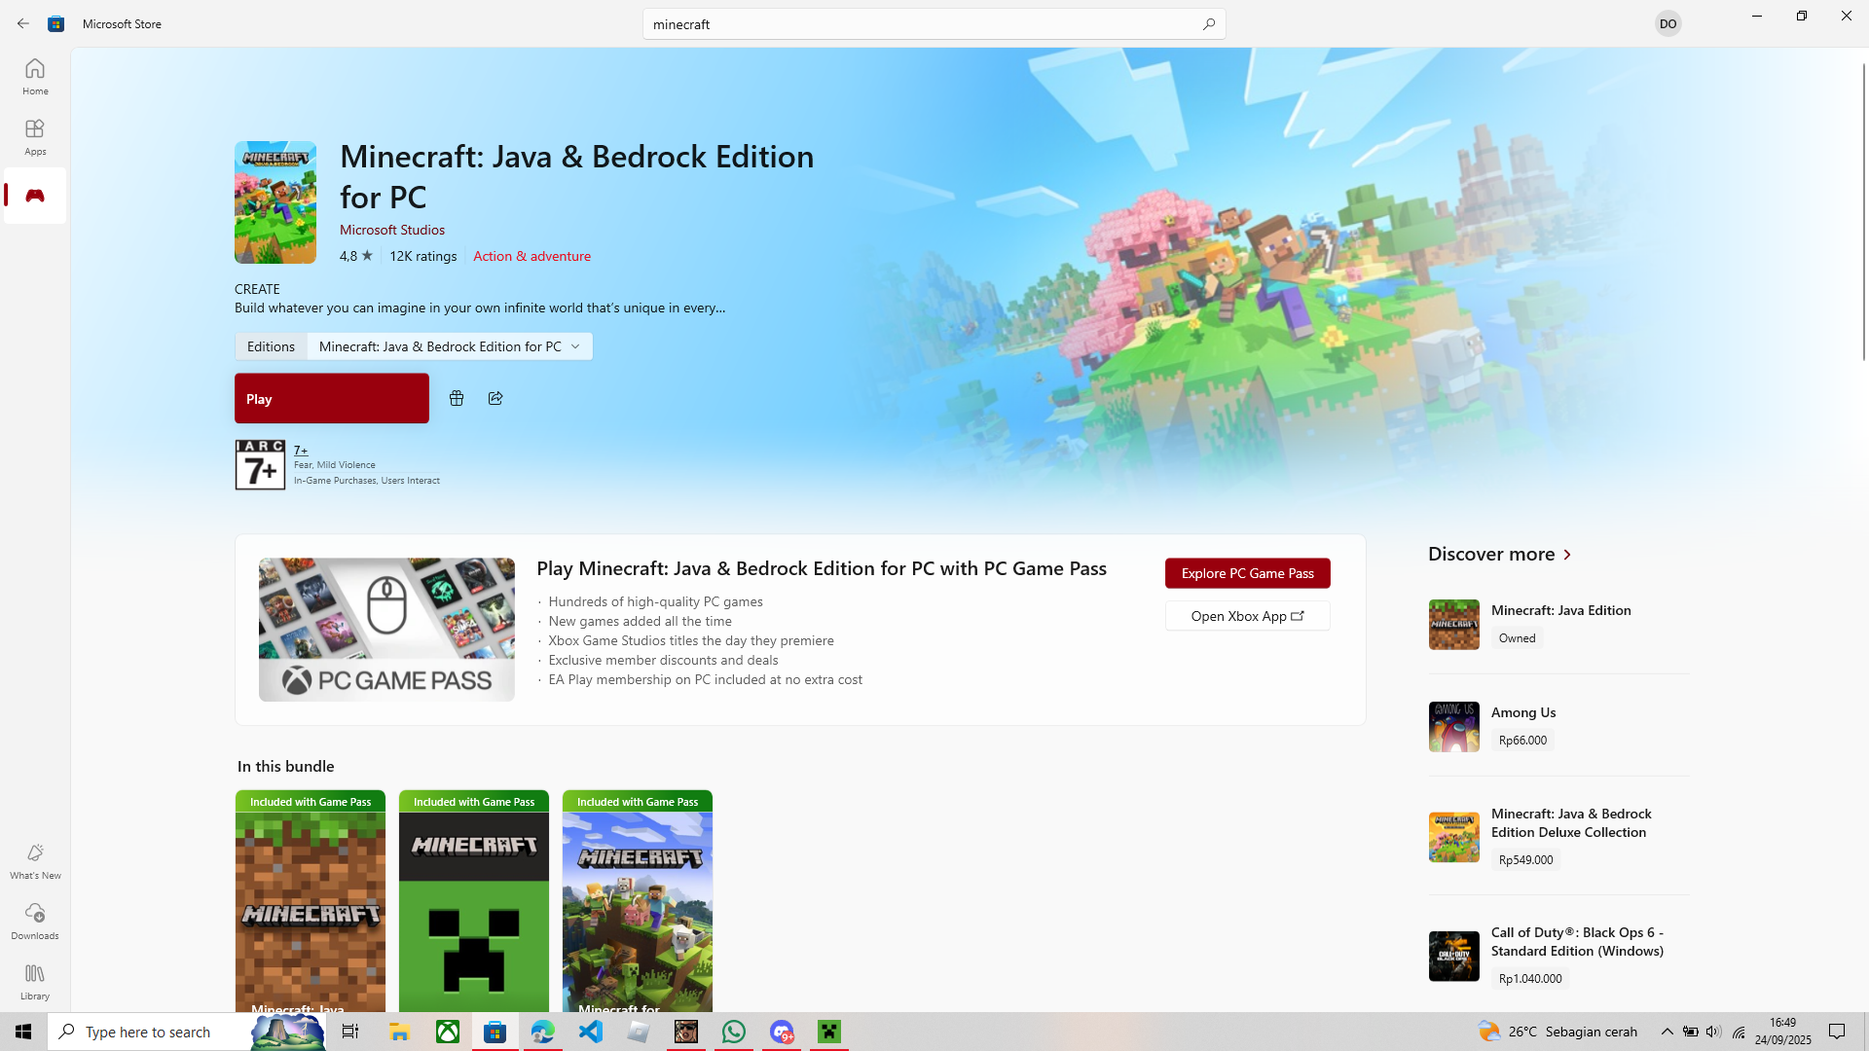The height and width of the screenshot is (1051, 1869).
Task: Show hidden system tray icons
Action: tap(1667, 1032)
